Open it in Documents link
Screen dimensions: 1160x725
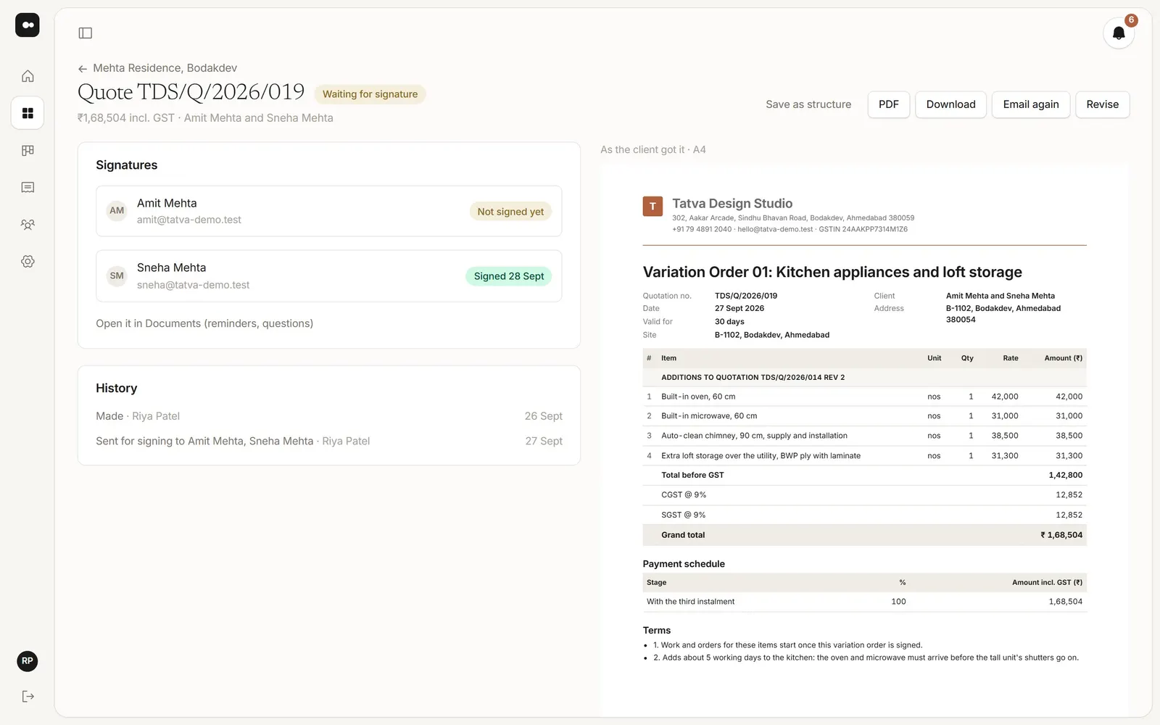tap(204, 323)
